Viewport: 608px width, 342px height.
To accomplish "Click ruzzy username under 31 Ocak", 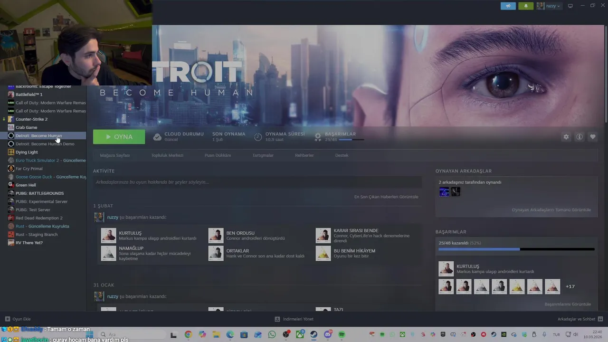I will click(113, 296).
